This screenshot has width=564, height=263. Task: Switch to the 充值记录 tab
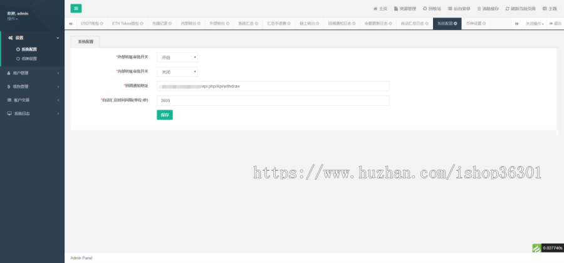[x=159, y=23]
